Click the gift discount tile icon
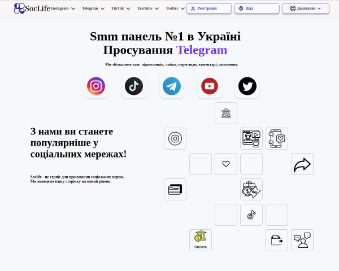339x271 pixels. coord(251,189)
